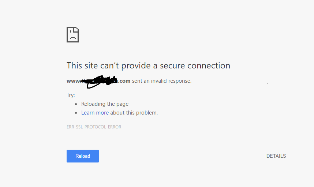Click the "Try:" label
Image resolution: width=314 pixels, height=187 pixels.
tap(71, 95)
